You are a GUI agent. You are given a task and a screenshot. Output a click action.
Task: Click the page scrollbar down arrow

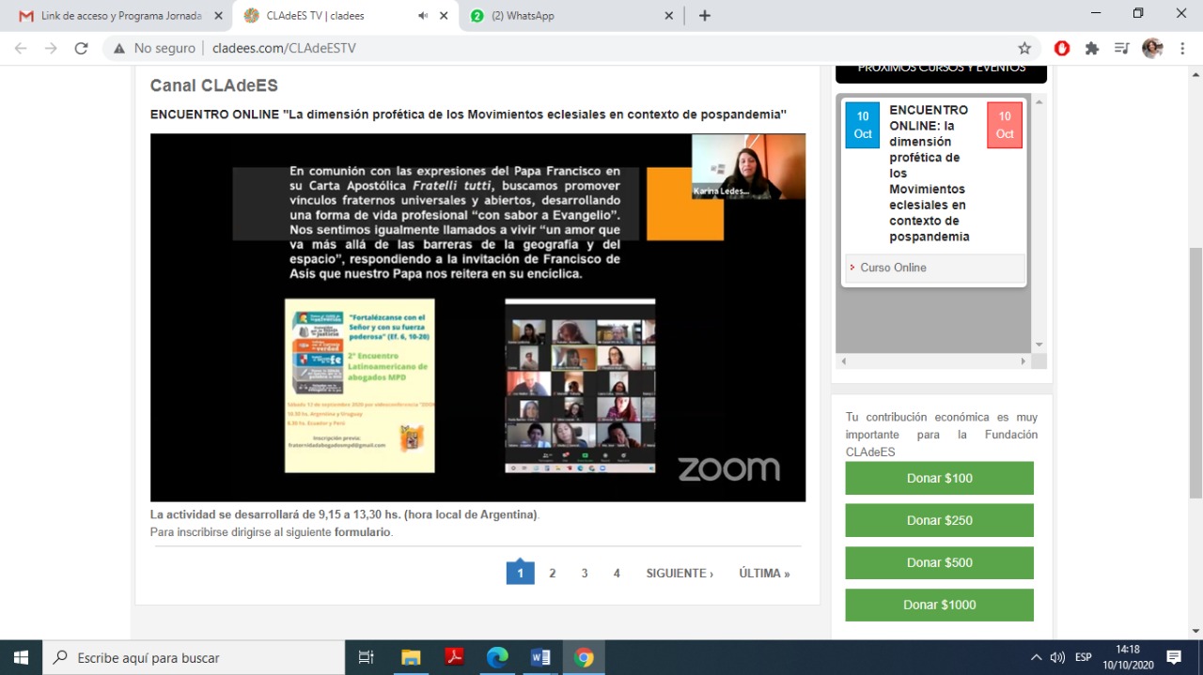coord(1195,631)
